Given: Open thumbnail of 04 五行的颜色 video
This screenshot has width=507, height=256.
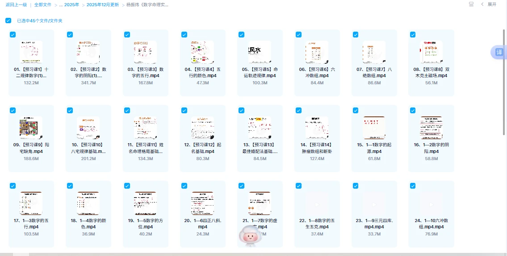Looking at the screenshot, I should point(203,52).
